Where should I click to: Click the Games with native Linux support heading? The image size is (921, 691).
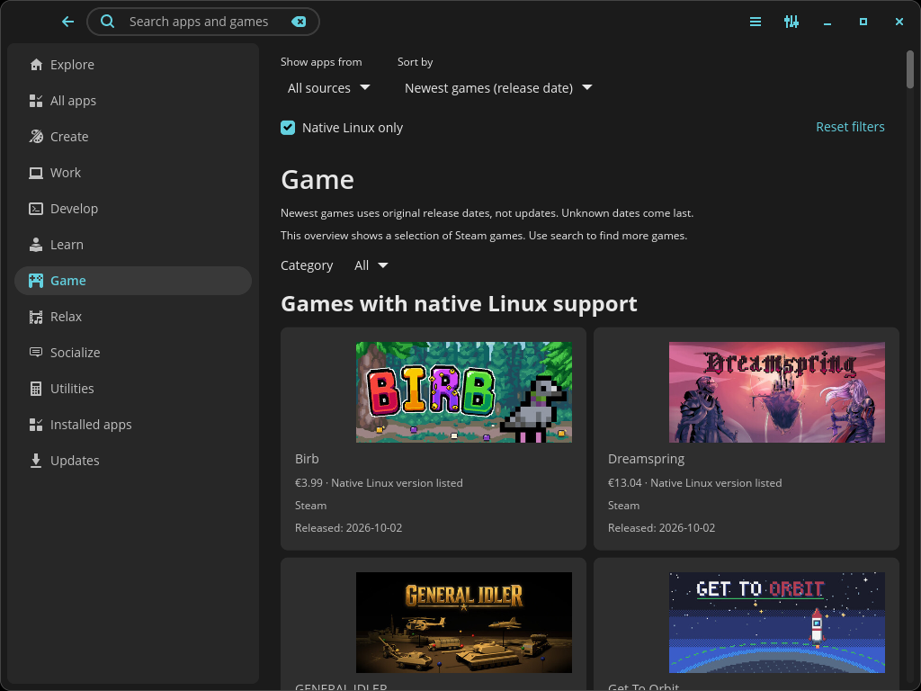pos(459,304)
